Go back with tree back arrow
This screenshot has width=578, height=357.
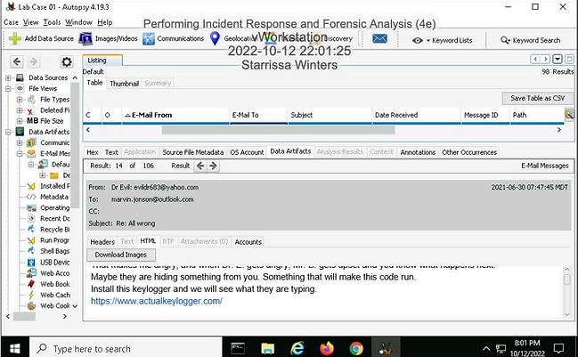pos(17,61)
